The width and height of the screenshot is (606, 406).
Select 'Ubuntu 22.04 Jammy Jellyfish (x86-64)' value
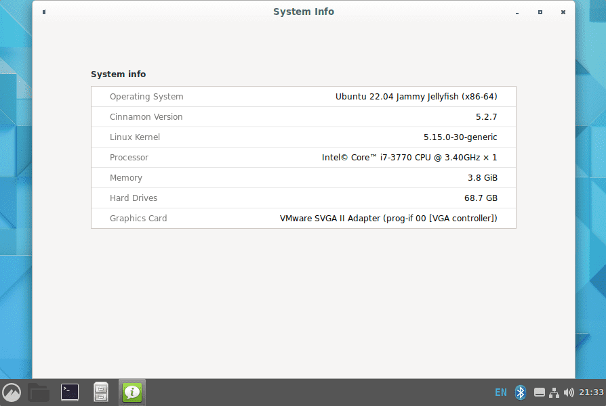416,97
